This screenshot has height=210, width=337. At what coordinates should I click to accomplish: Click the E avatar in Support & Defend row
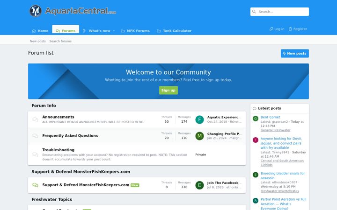pos(199,185)
